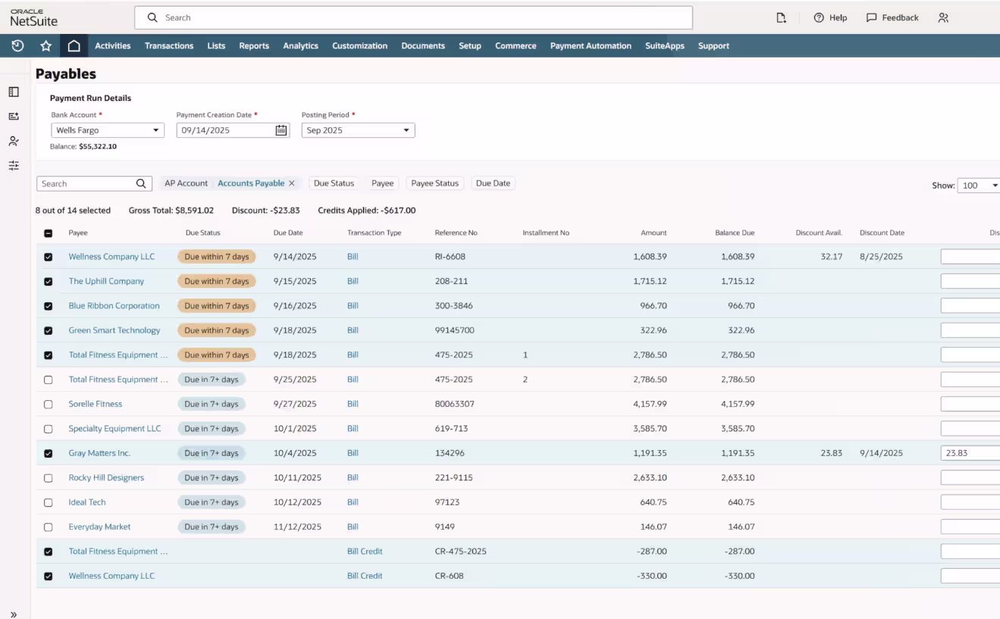Click the Help question mark icon
Screen dimensions: 1000x619
point(819,17)
